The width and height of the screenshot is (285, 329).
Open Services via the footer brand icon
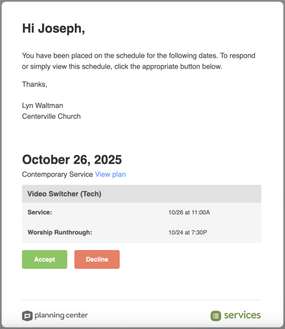tap(215, 315)
